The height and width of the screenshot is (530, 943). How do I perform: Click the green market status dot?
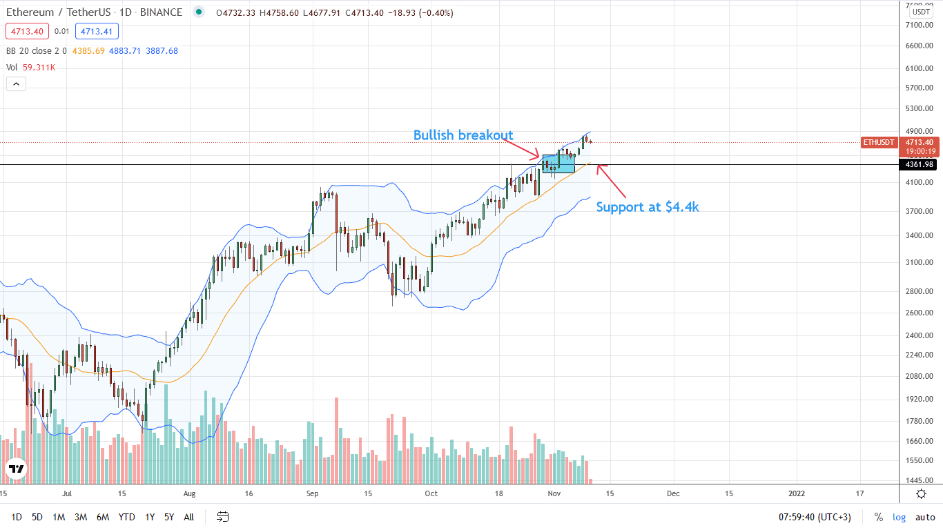pos(199,12)
